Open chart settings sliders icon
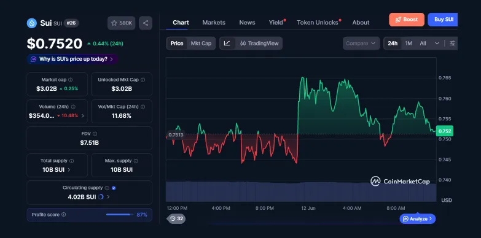Screen dimensions: 481x238 point(452,43)
